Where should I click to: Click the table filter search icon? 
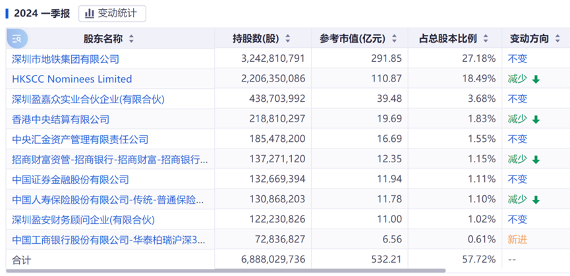click(17, 39)
